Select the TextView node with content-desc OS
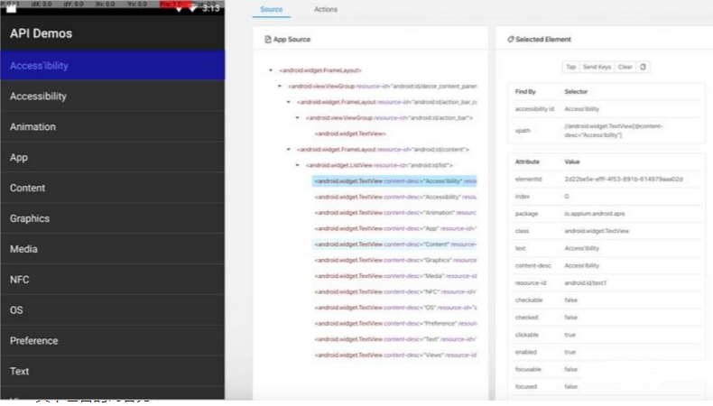Viewport: 713px width, 406px height. point(394,308)
